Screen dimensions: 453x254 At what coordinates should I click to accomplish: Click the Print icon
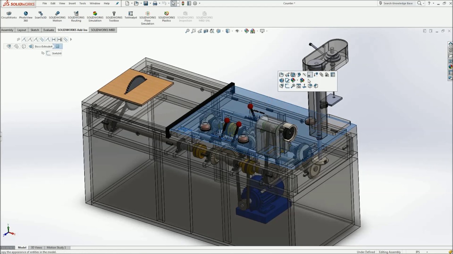pyautogui.click(x=155, y=4)
